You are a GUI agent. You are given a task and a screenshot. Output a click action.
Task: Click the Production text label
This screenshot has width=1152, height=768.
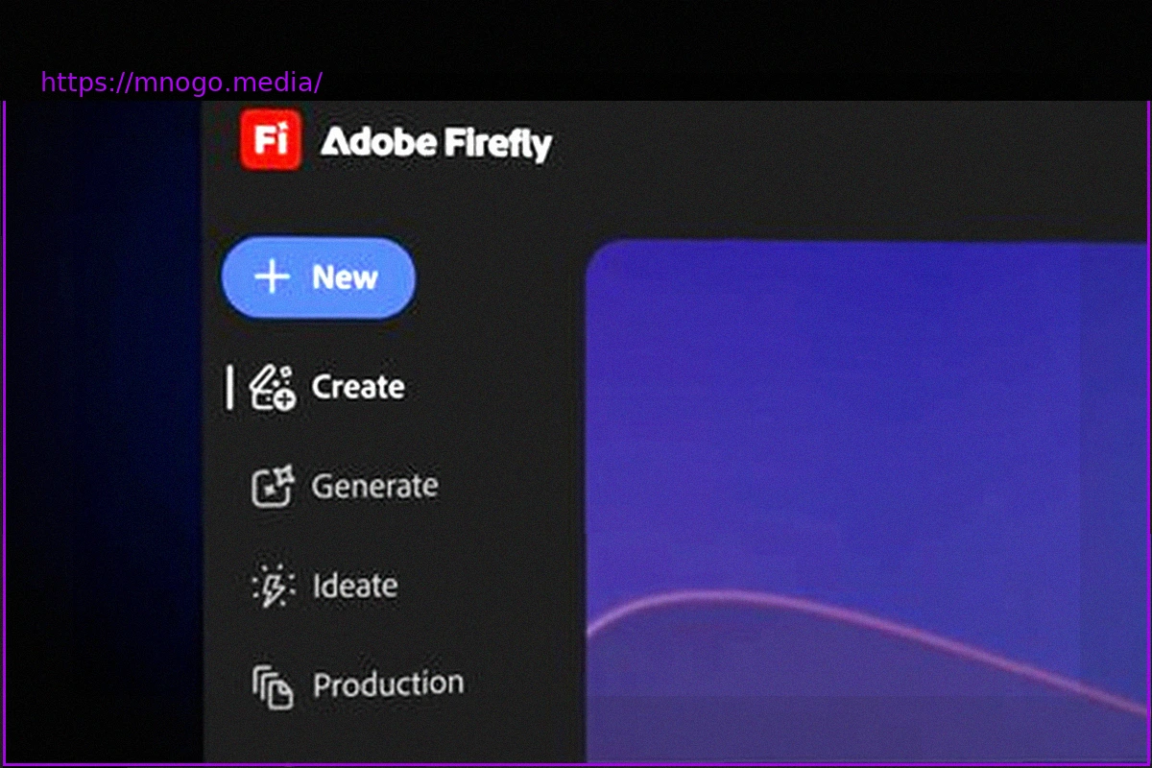pos(388,684)
